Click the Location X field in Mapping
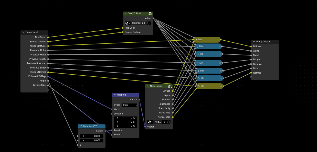 point(125,118)
